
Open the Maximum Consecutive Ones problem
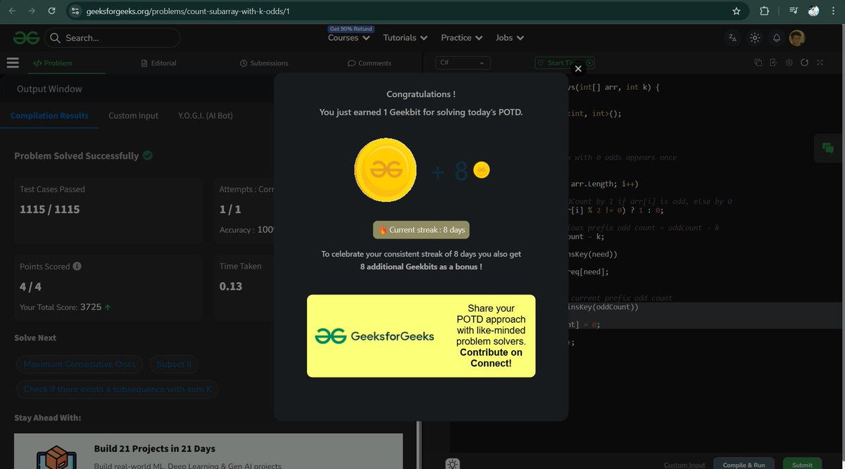click(79, 364)
